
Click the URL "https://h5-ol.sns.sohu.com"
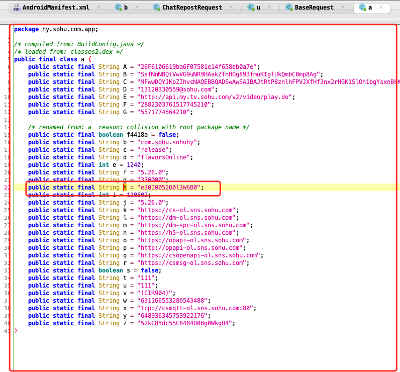pos(186,233)
